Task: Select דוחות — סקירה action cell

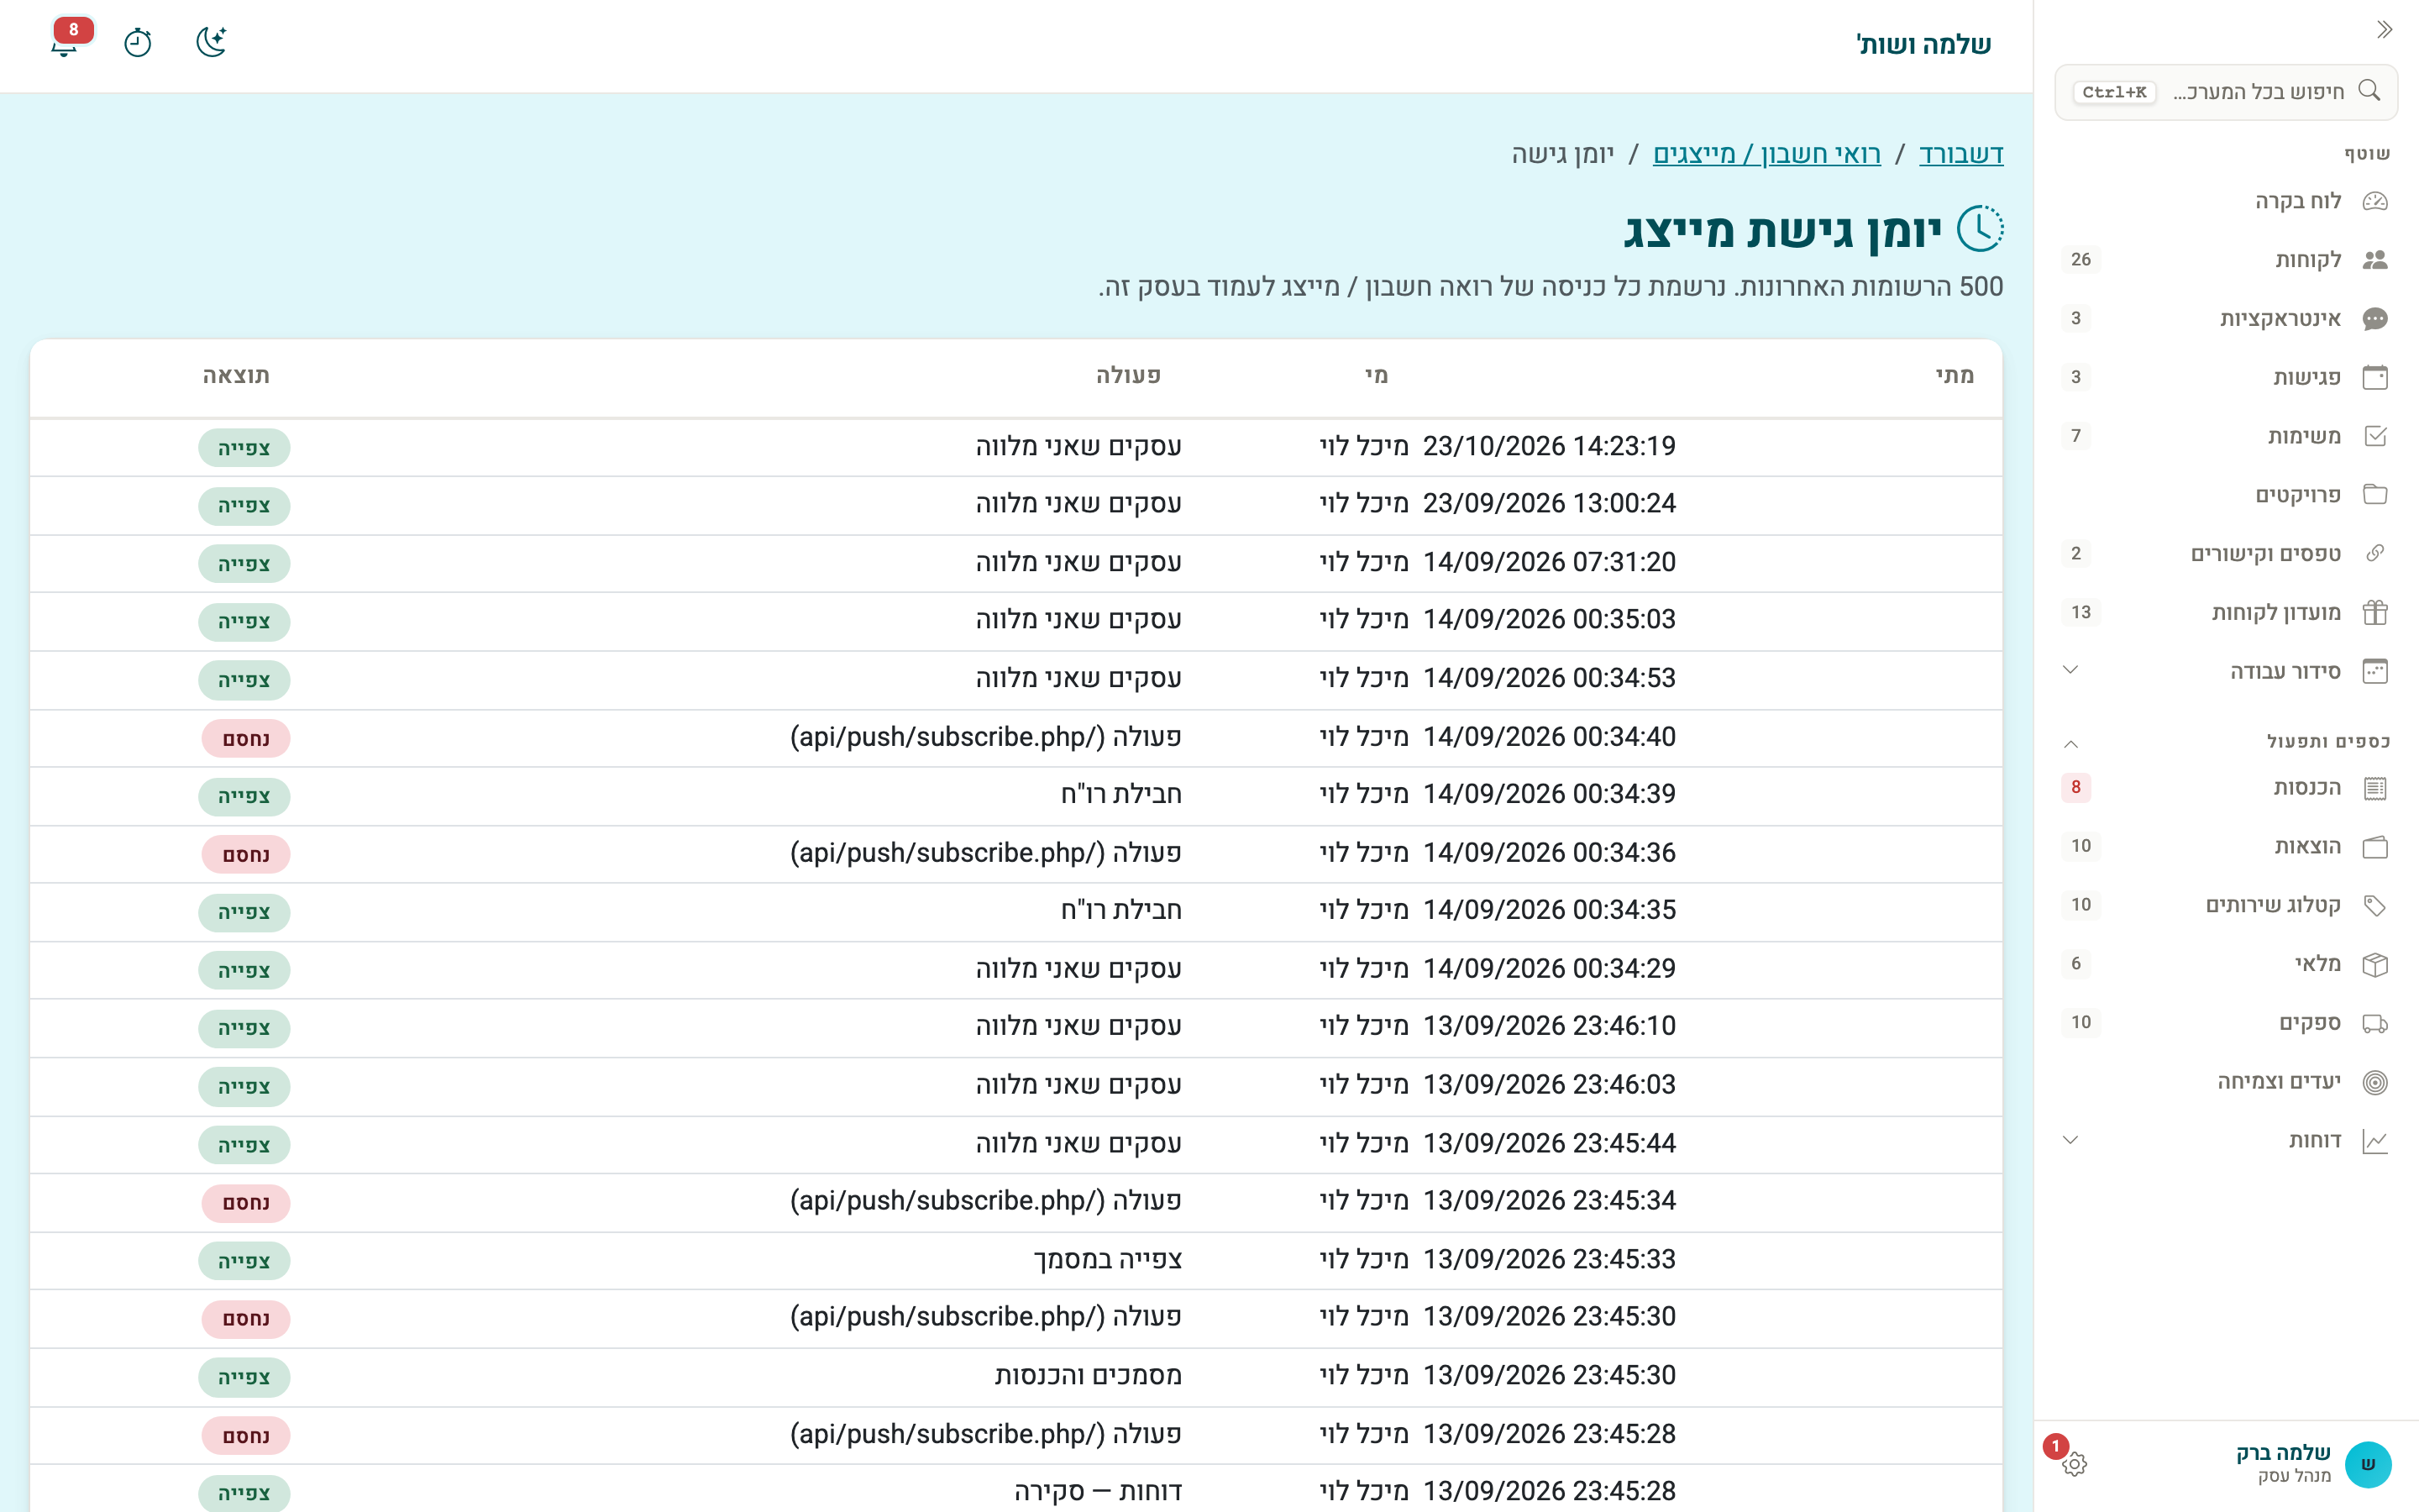Action: tap(1099, 1492)
